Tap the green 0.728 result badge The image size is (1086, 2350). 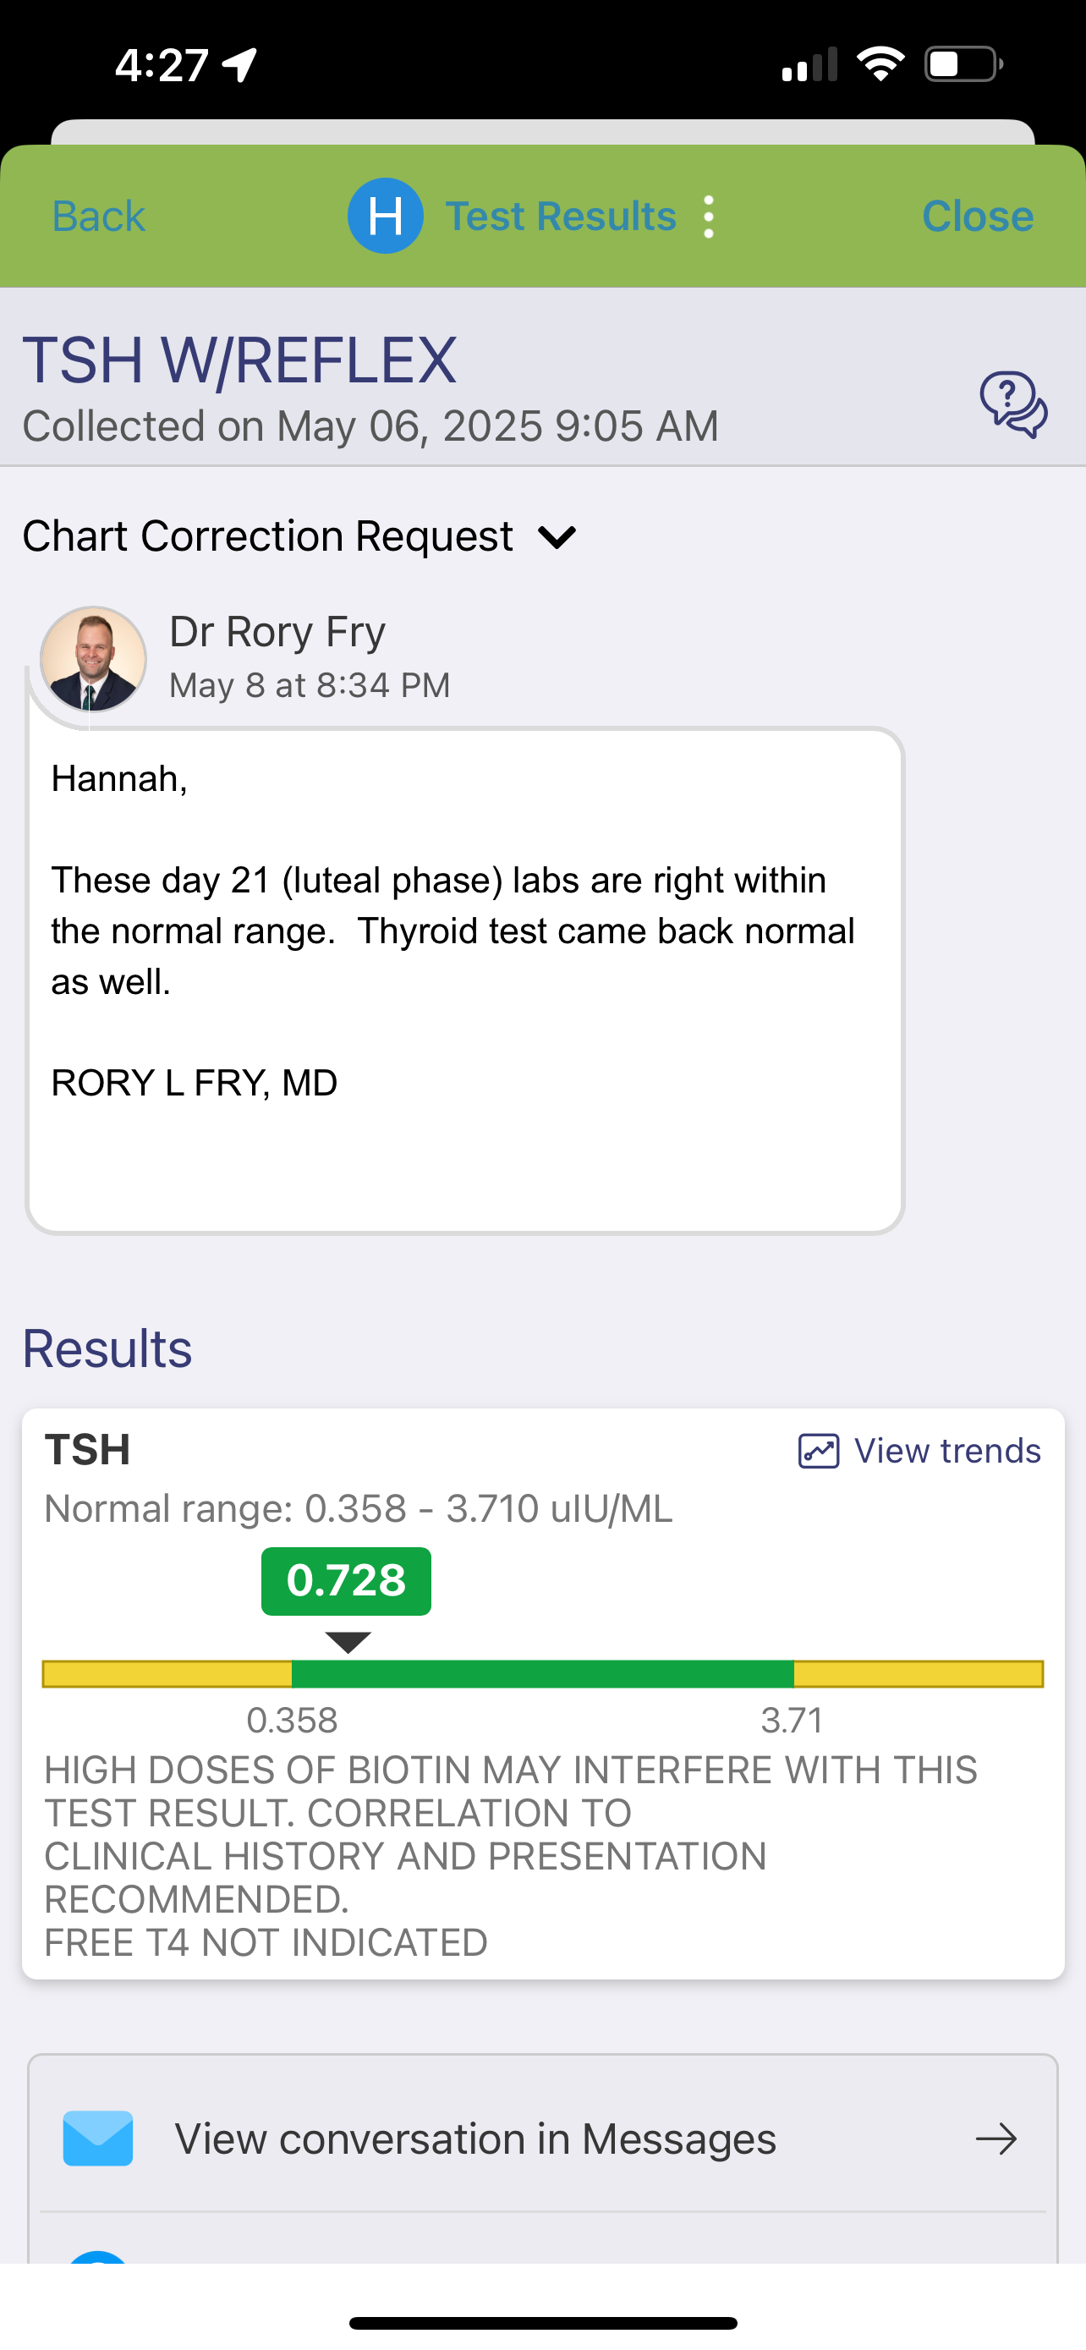click(346, 1581)
